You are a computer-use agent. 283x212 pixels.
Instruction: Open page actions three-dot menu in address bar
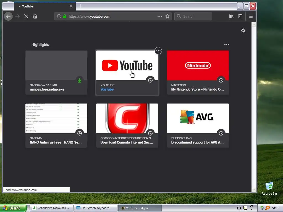tap(159, 16)
